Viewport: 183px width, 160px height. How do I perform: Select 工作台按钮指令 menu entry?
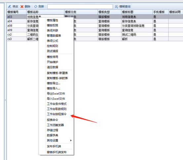click(57, 114)
